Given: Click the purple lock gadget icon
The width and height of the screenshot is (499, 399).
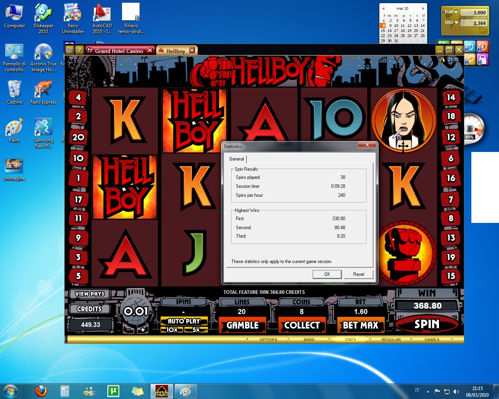Looking at the screenshot, I should pos(482,59).
